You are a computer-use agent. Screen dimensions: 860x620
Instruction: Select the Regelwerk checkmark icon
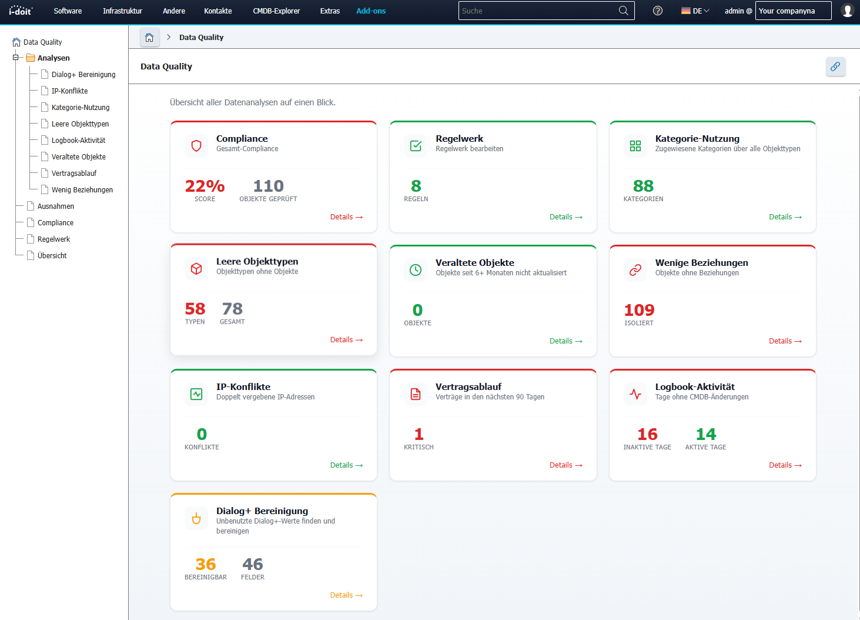click(416, 145)
